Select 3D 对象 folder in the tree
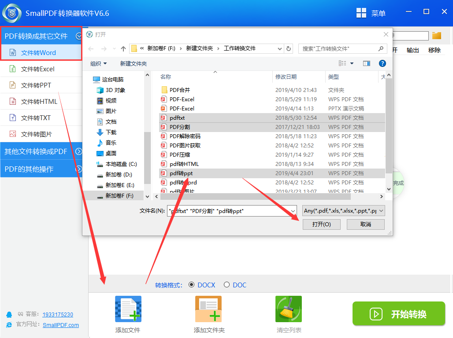 coord(111,90)
